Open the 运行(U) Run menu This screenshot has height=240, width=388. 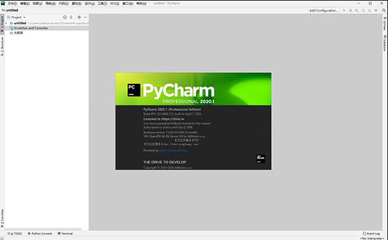90,3
